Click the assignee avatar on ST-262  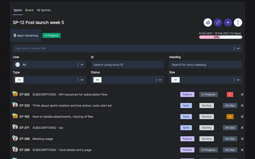click(x=15, y=94)
